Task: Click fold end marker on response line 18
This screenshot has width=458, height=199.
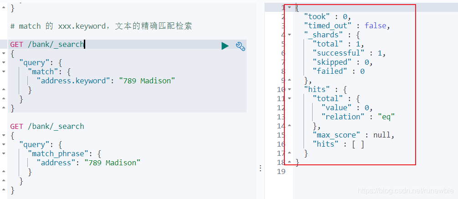Action: coord(289,162)
